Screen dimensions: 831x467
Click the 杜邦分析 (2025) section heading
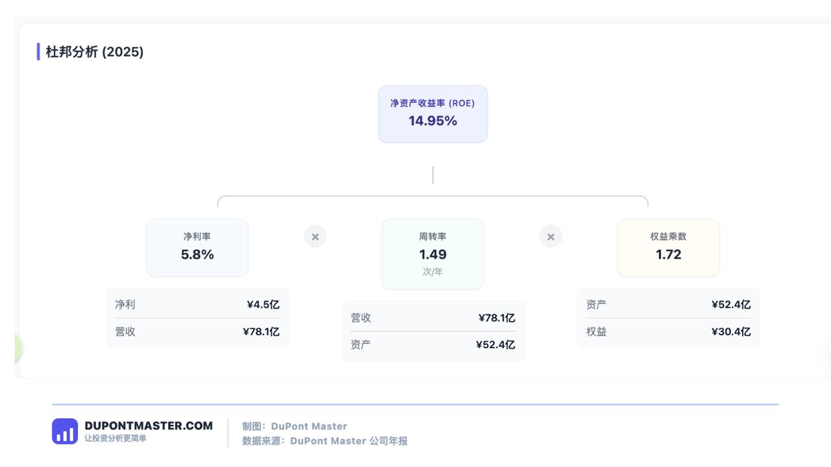pos(95,52)
